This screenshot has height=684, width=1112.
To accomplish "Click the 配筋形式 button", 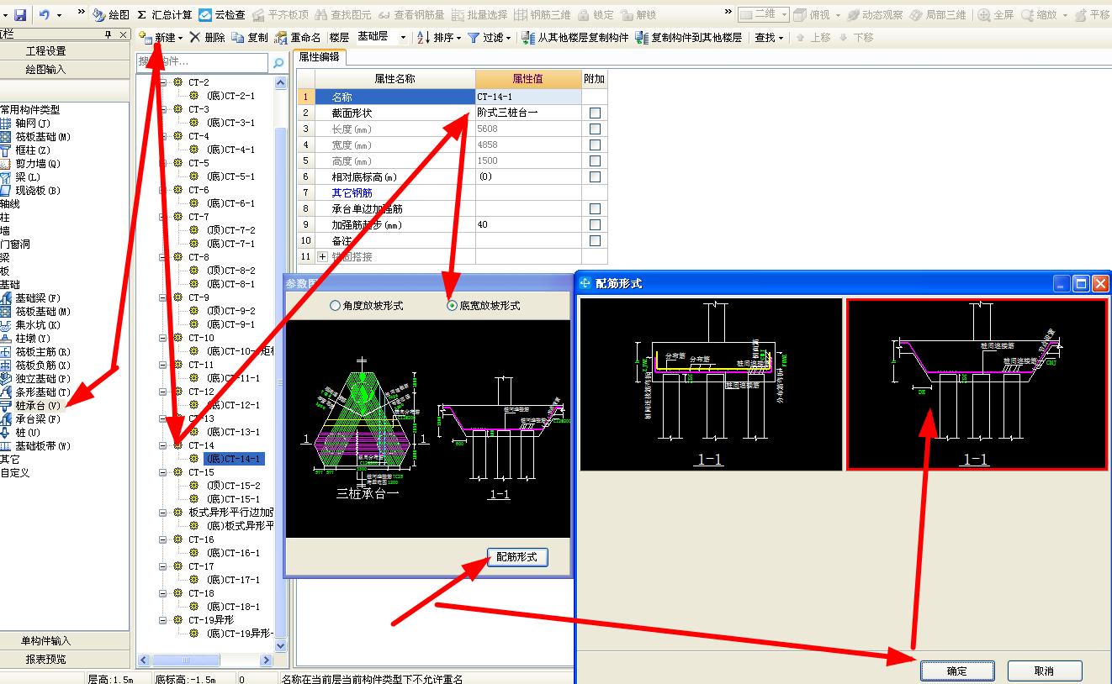I will point(517,557).
